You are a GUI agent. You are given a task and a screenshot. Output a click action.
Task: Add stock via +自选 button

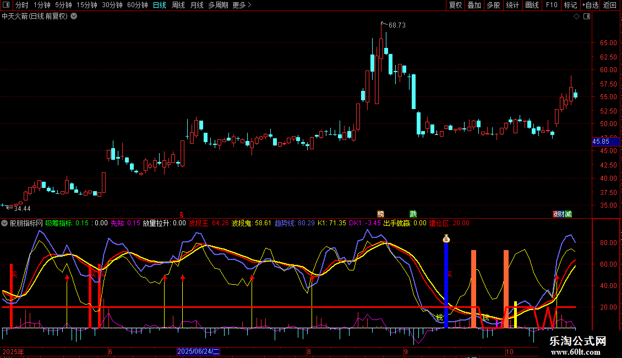pyautogui.click(x=590, y=5)
